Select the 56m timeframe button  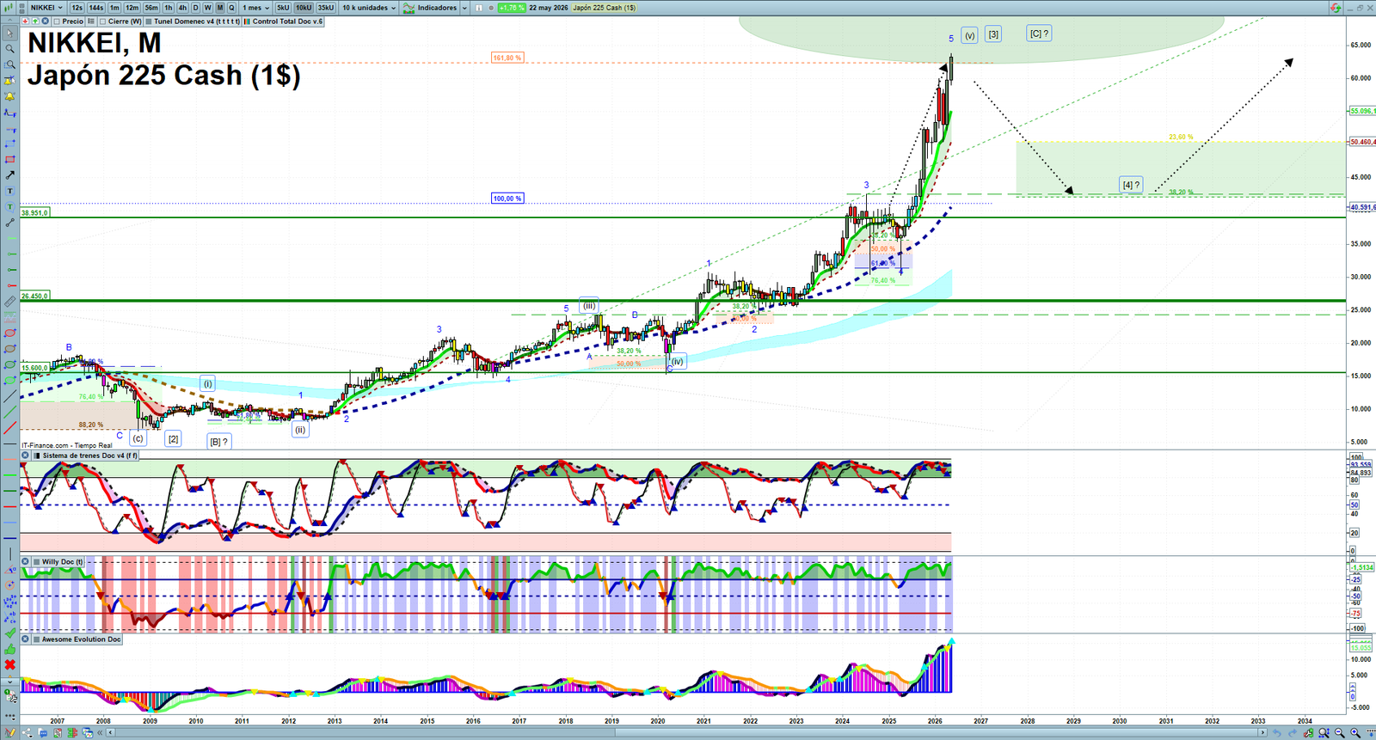[151, 8]
